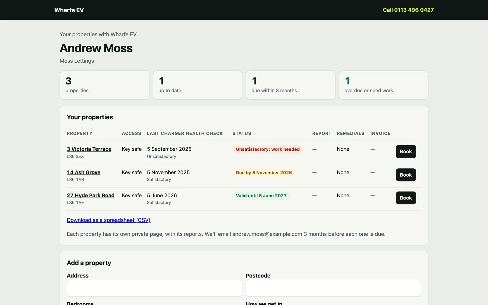
Task: Click the 'Property' column header
Action: click(x=80, y=133)
